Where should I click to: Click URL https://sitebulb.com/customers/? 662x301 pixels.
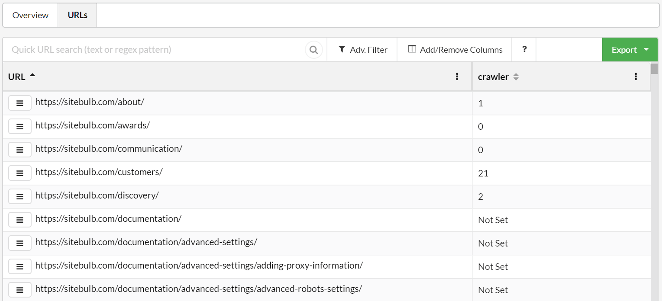tap(99, 172)
